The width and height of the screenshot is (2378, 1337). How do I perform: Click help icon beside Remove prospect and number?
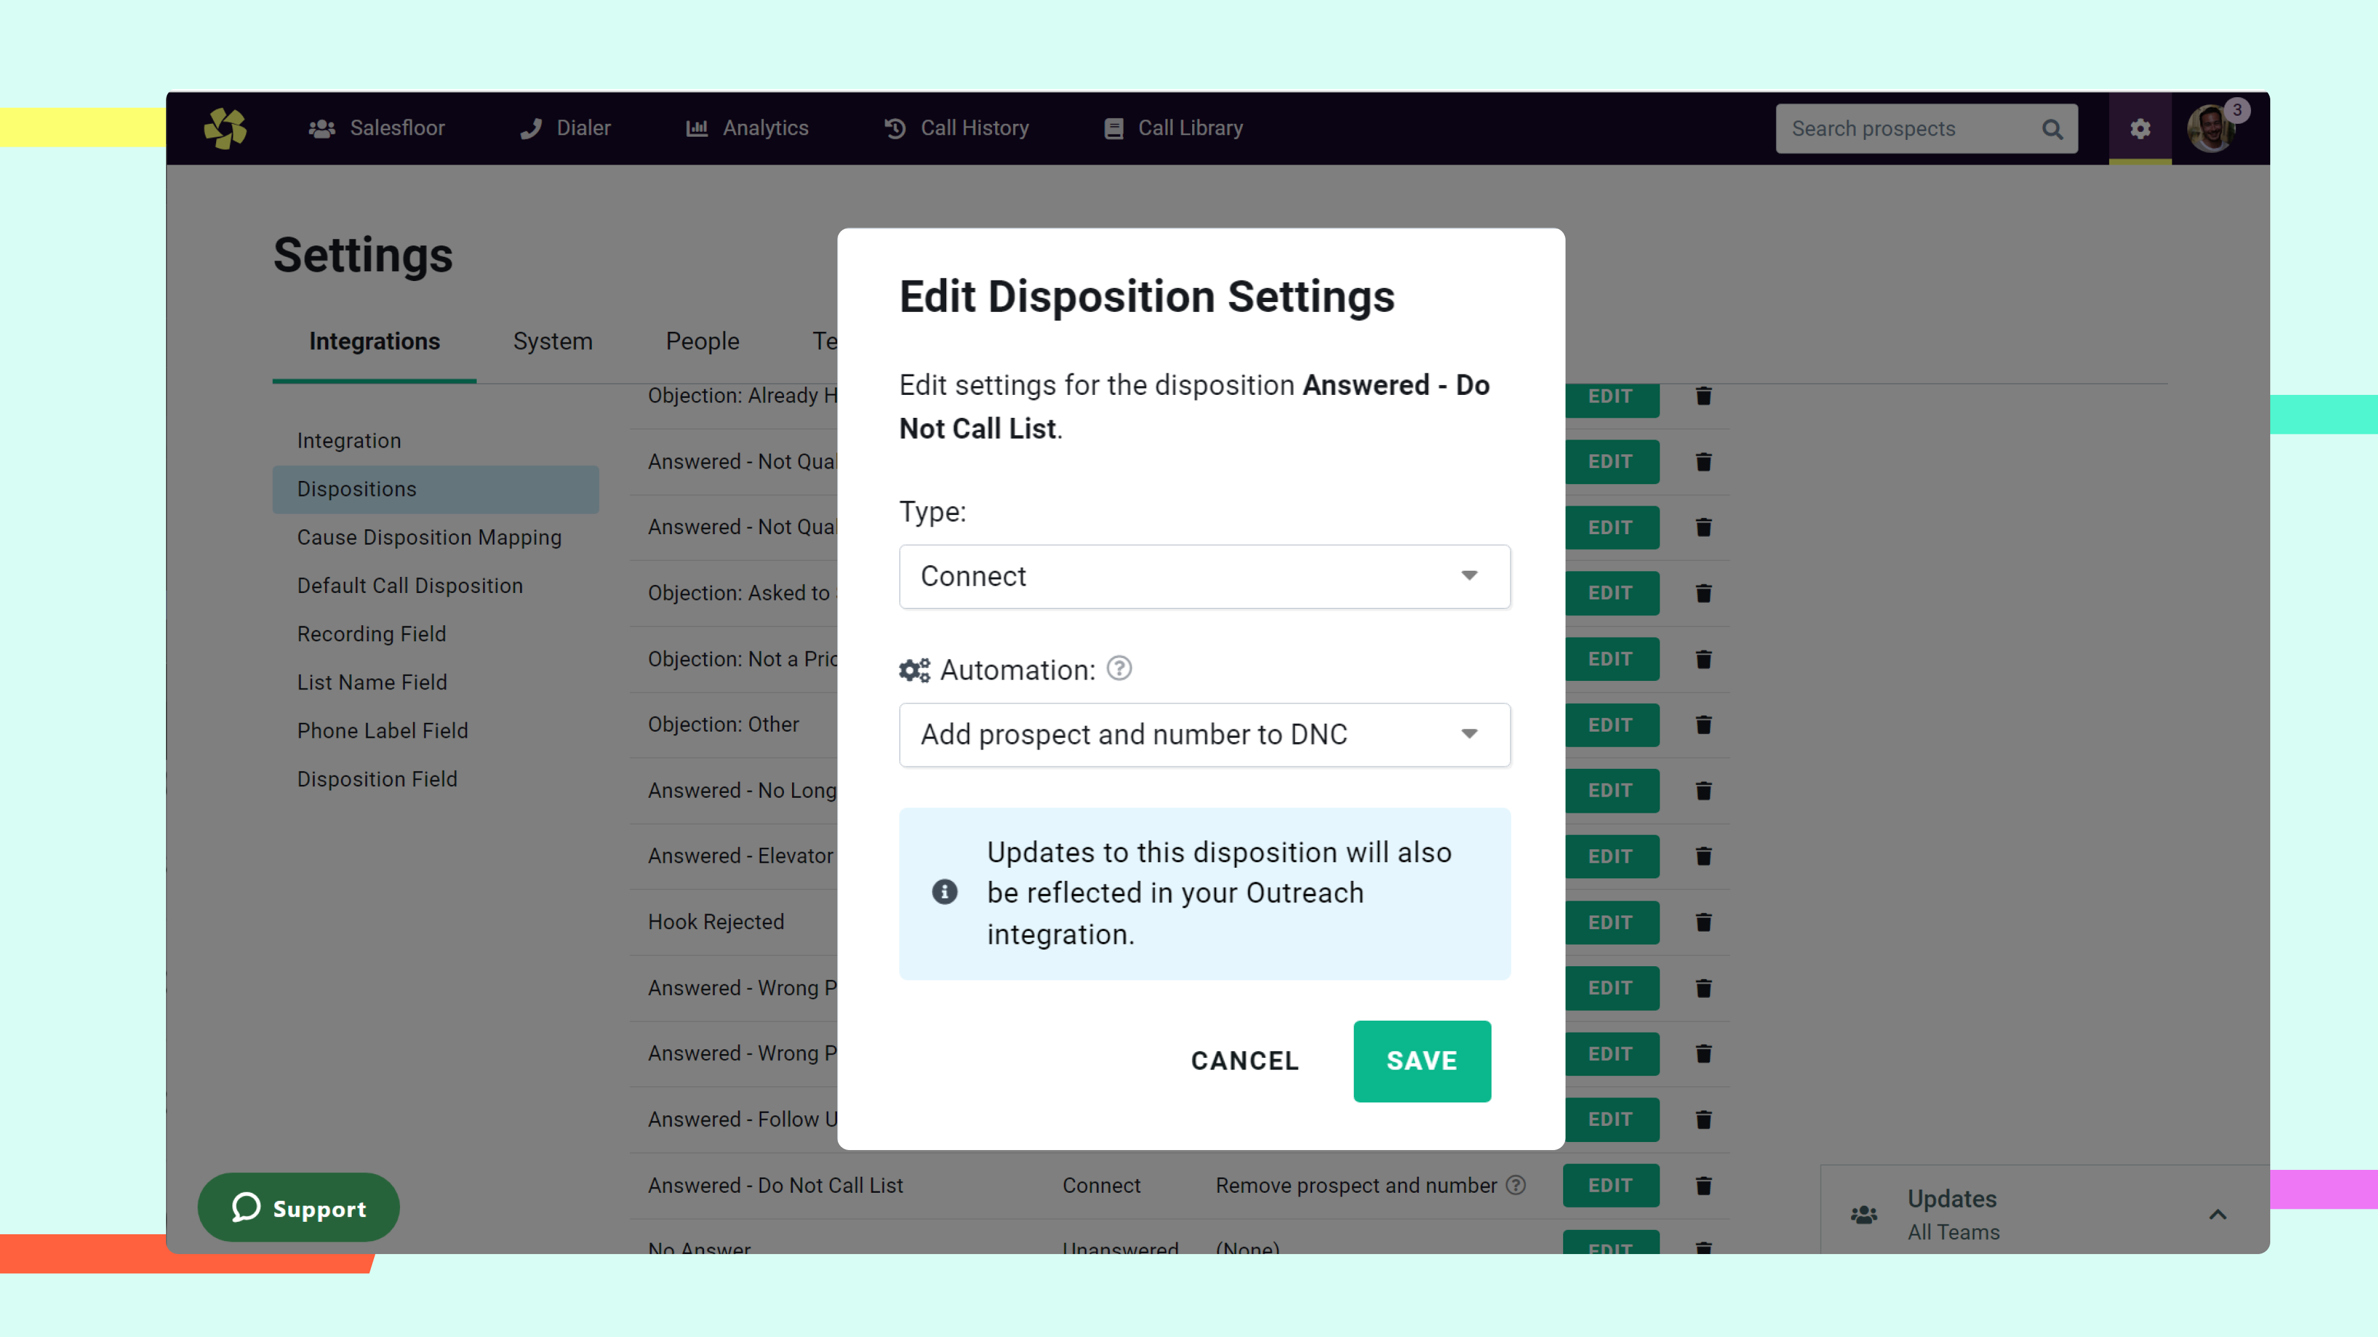click(1516, 1185)
